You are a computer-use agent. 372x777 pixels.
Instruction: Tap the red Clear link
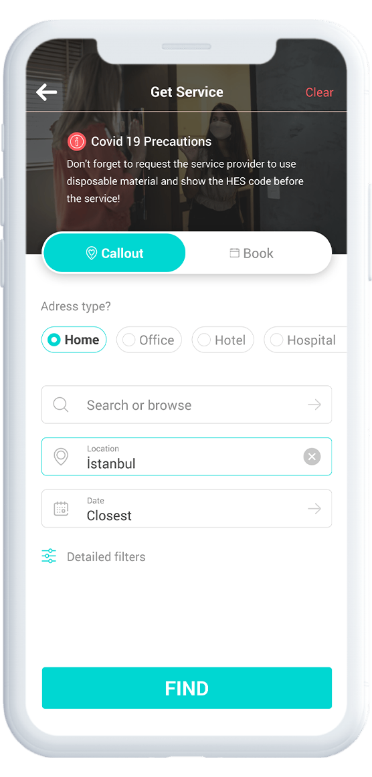click(319, 92)
